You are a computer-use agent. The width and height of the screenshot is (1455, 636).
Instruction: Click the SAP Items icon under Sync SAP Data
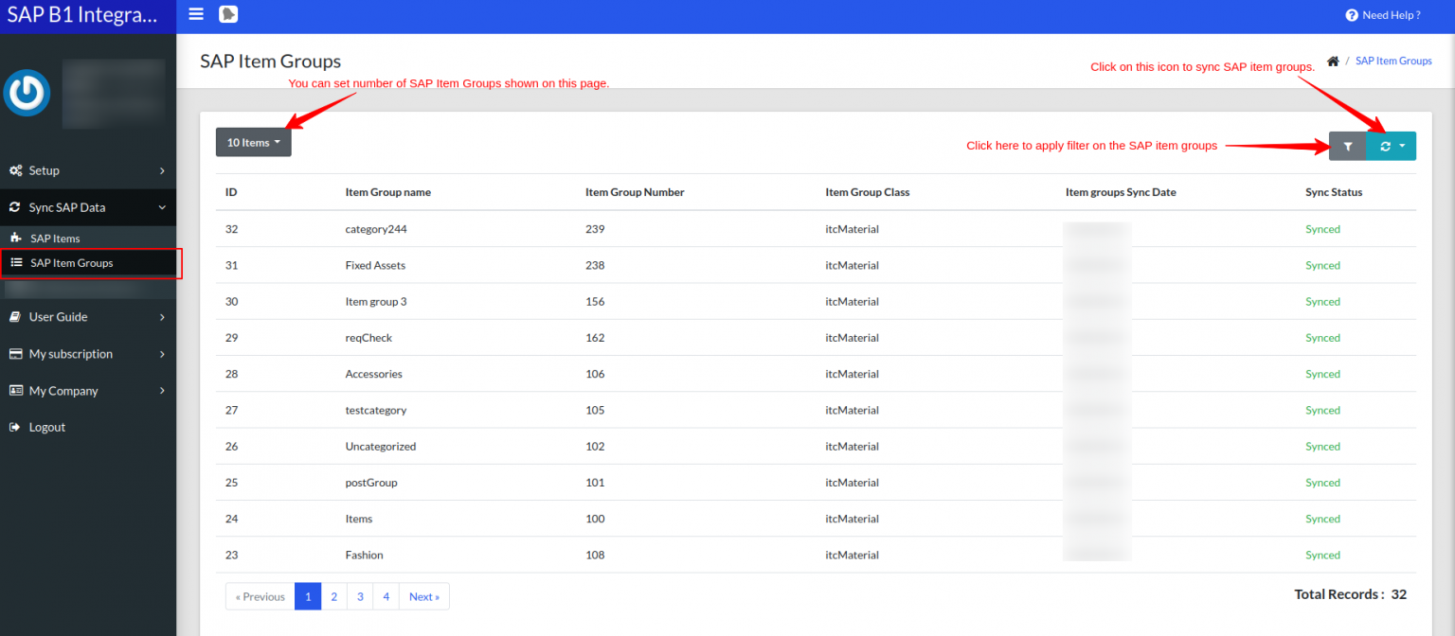click(17, 238)
